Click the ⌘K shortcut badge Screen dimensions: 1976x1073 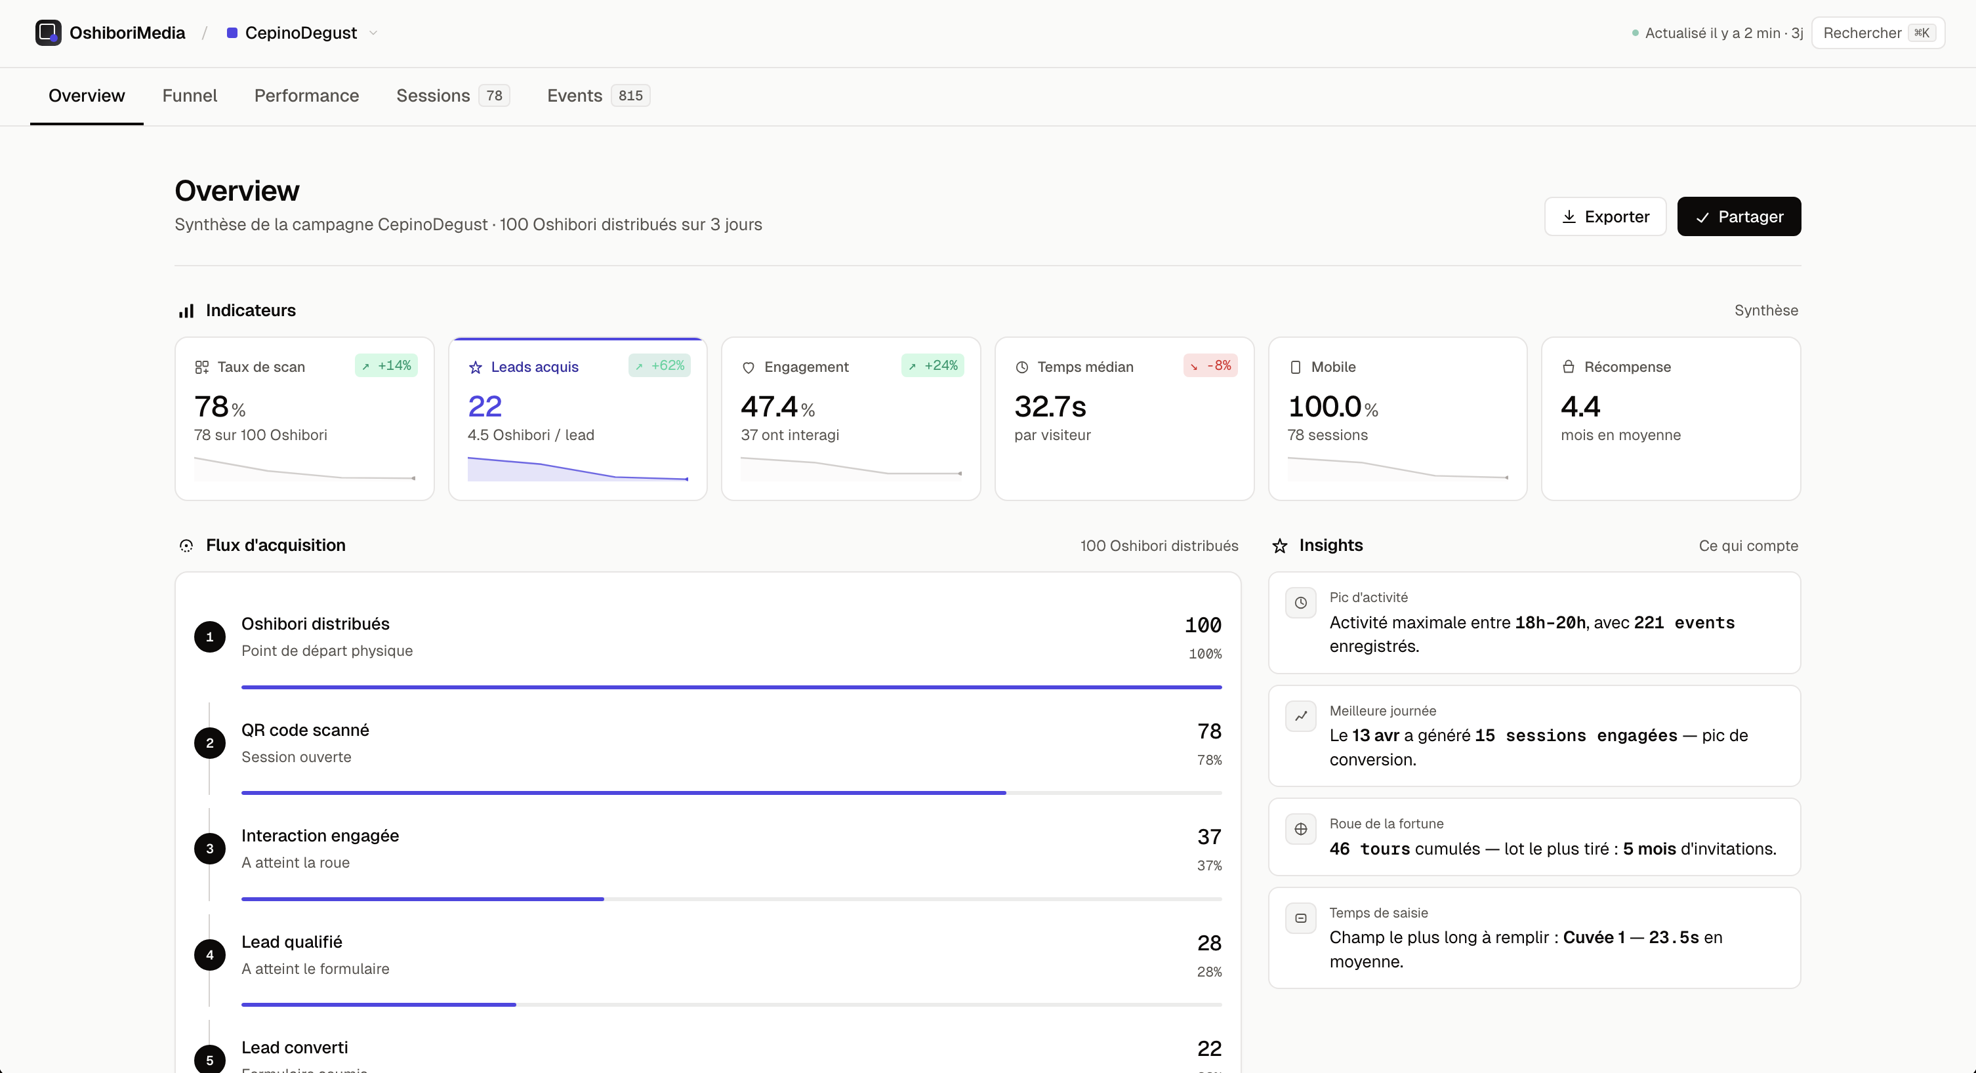[x=1921, y=33]
